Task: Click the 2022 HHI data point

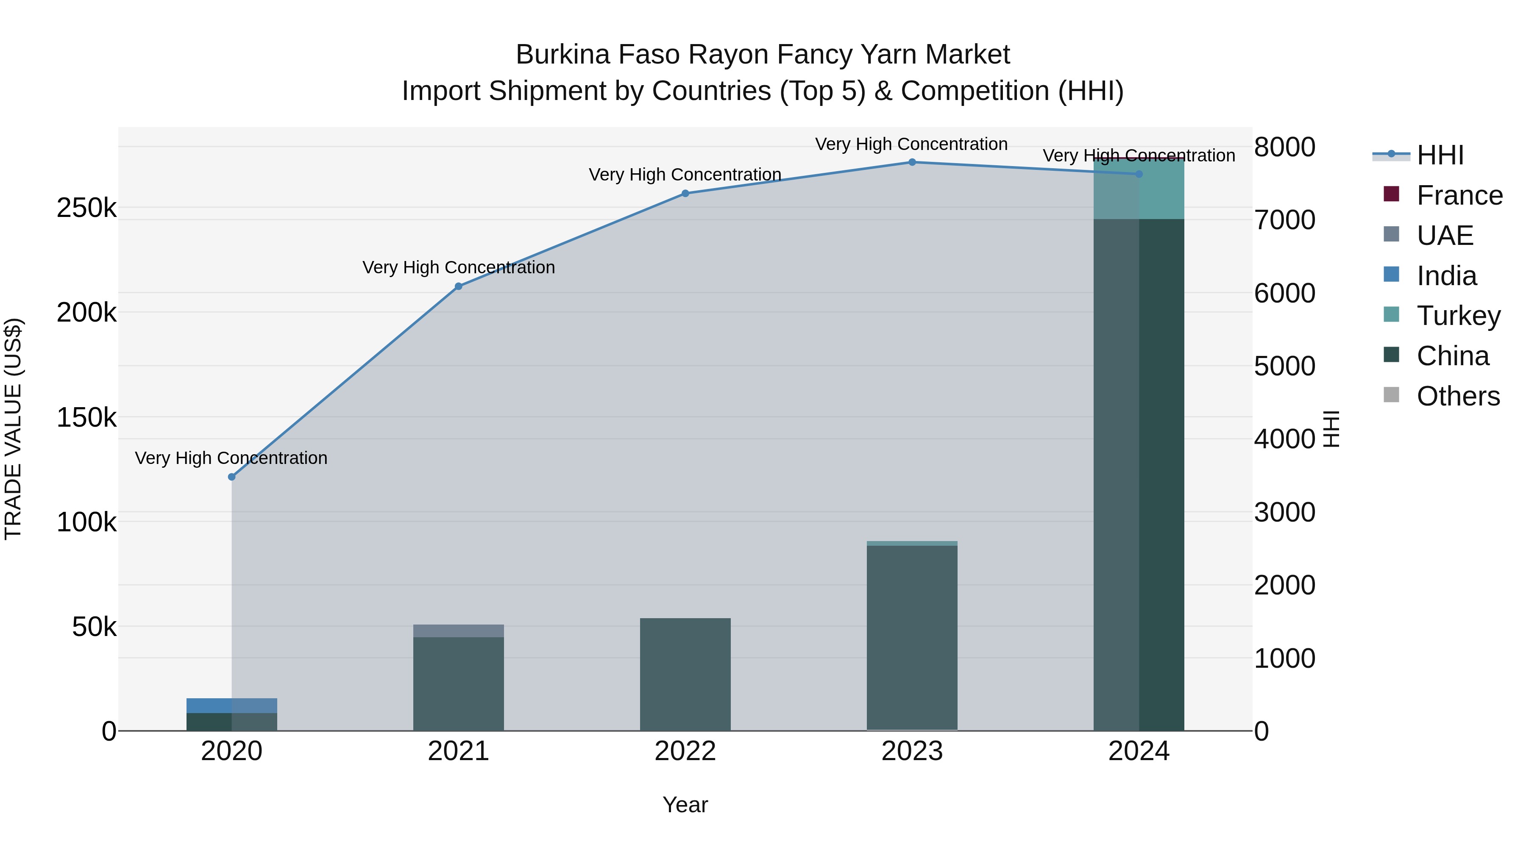Action: pyautogui.click(x=685, y=194)
